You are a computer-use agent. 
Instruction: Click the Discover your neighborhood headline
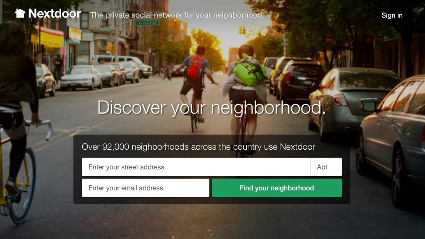tap(211, 108)
